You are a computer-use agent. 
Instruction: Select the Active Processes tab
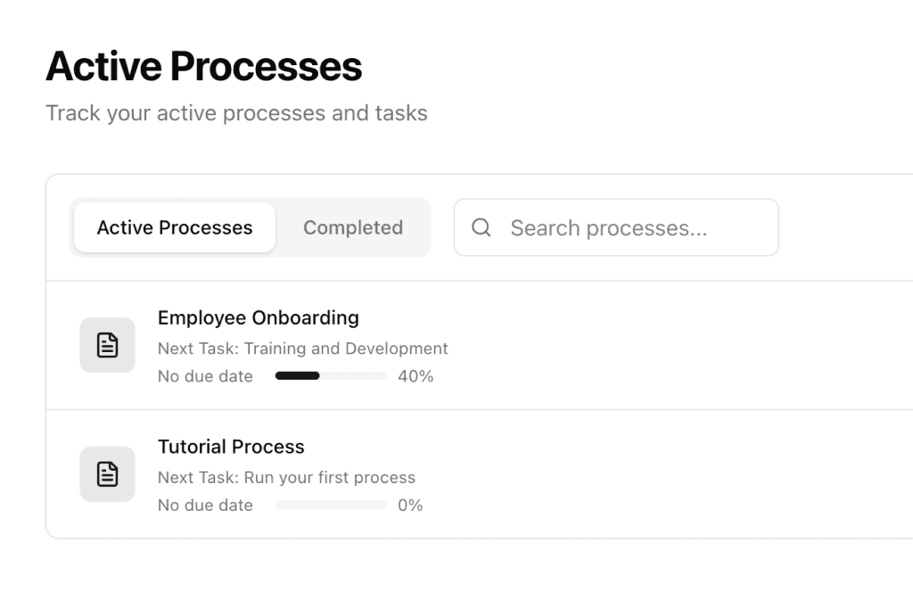click(x=175, y=227)
